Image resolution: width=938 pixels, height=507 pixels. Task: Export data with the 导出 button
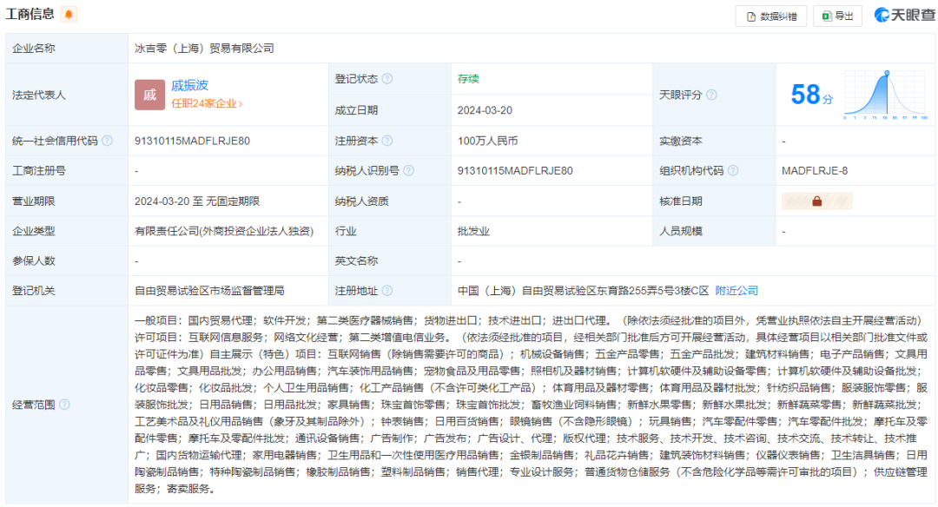pos(837,16)
